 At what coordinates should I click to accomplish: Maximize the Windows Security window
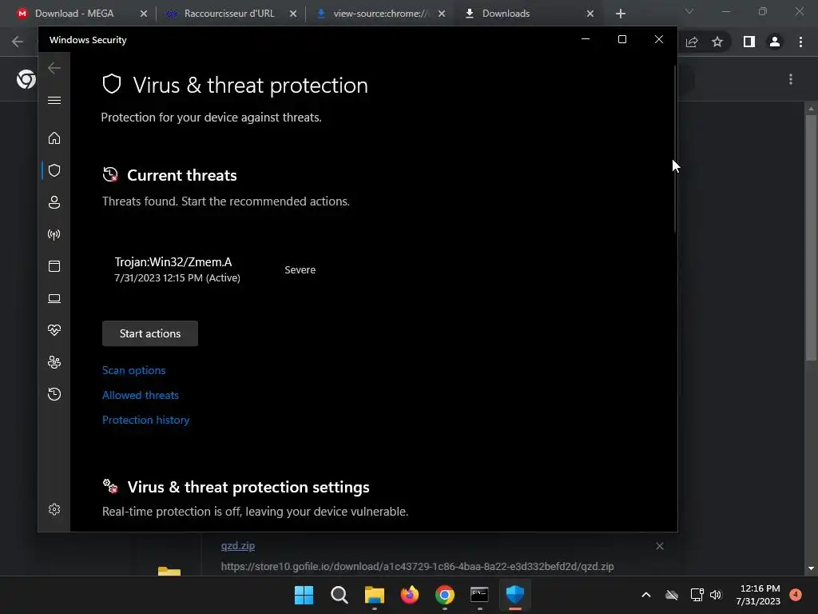621,39
